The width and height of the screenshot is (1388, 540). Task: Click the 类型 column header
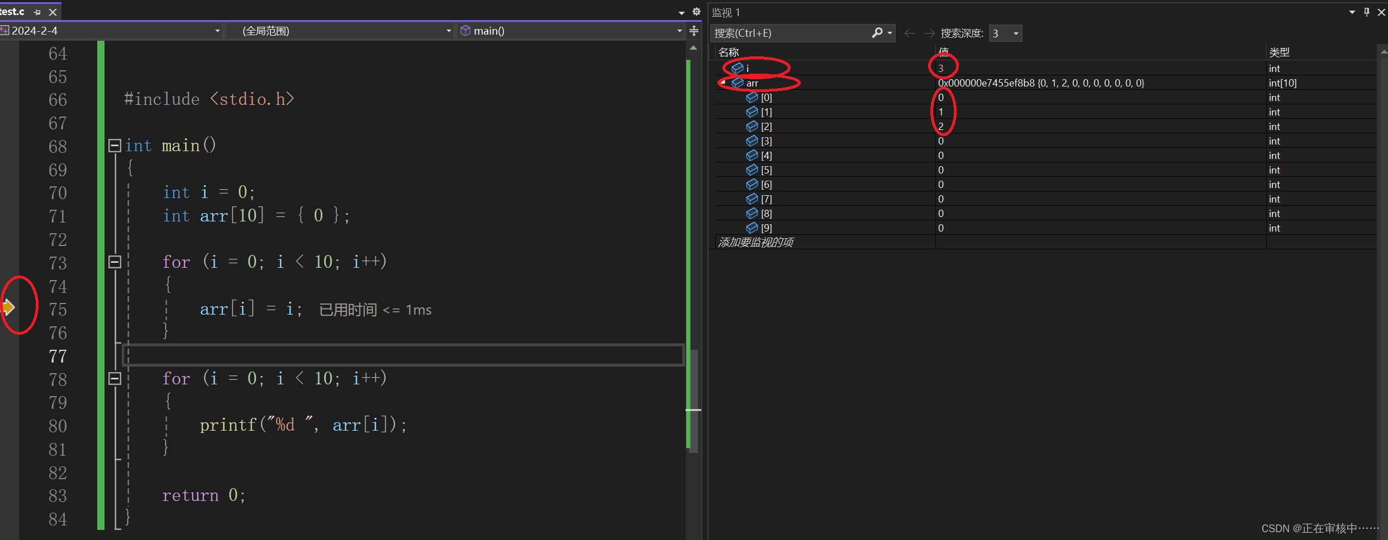coord(1279,52)
